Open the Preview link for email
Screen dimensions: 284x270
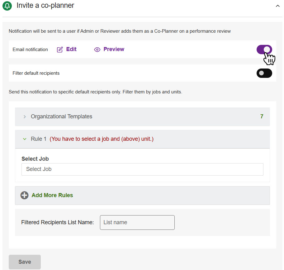coord(114,49)
